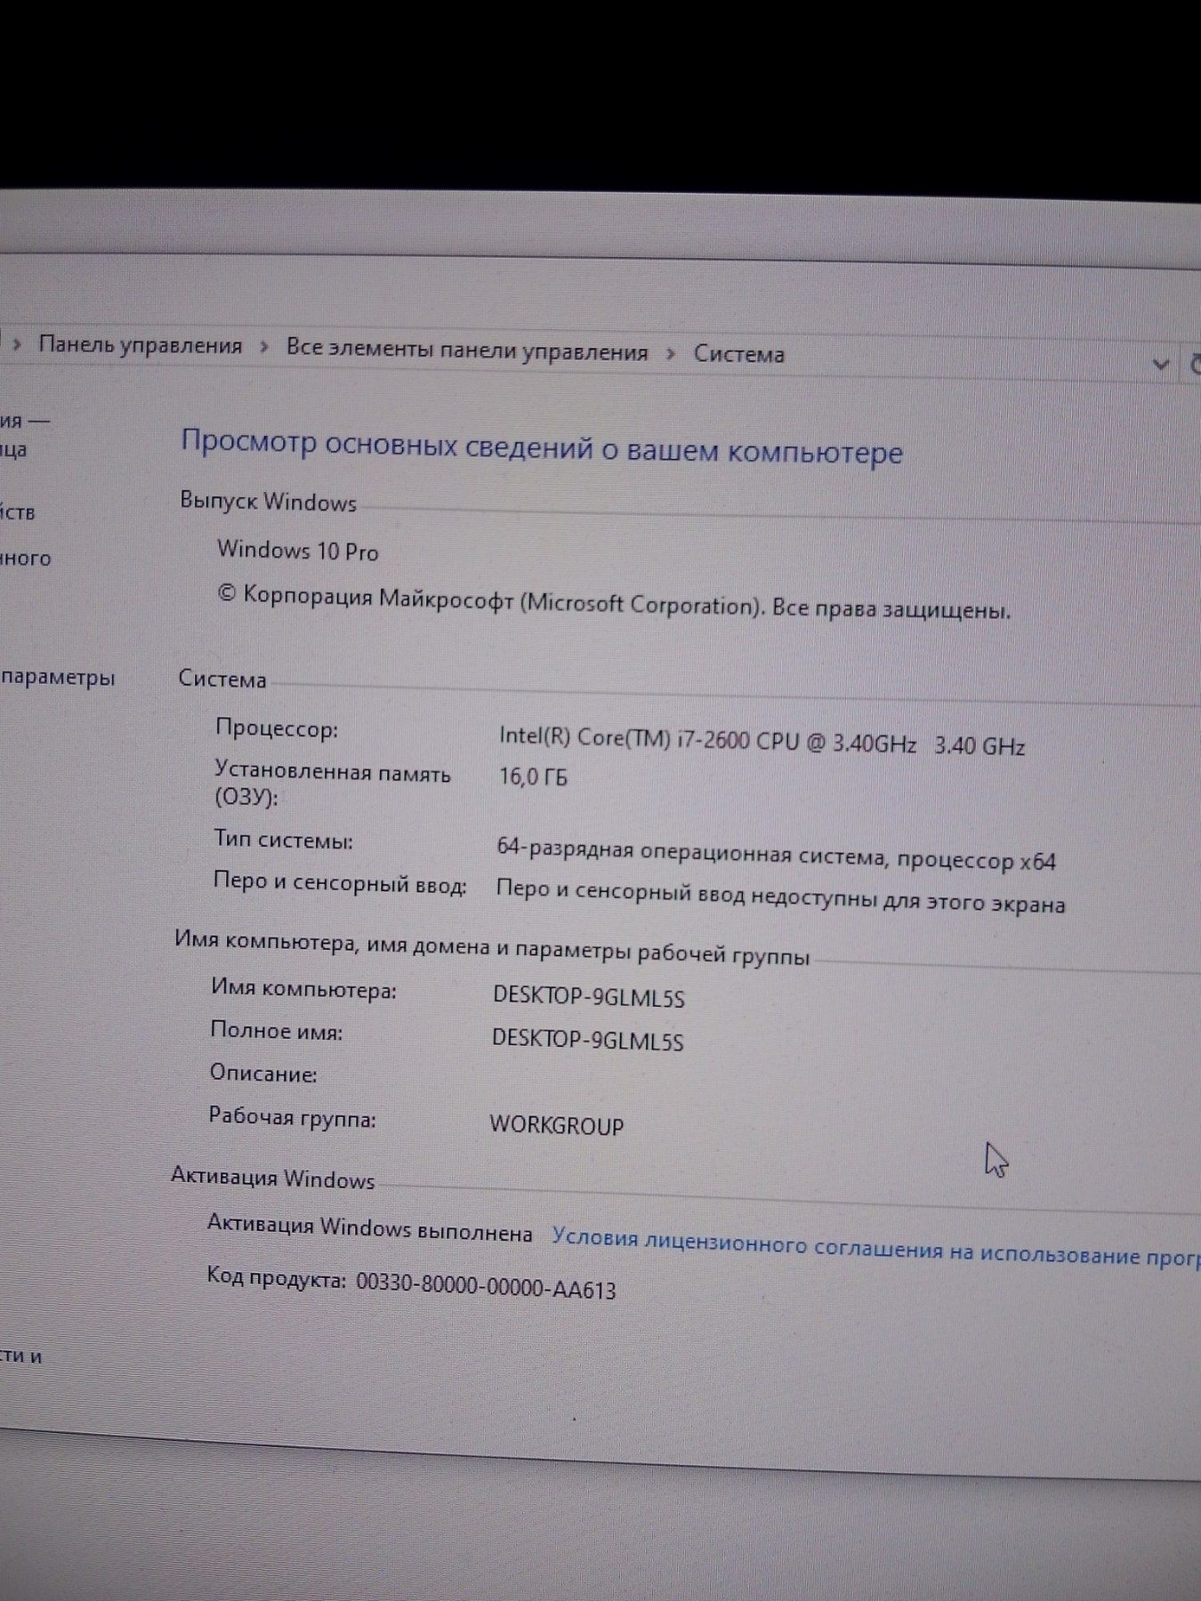Select computer name value beside Имя компьютера
1201x1601 pixels.
[589, 997]
